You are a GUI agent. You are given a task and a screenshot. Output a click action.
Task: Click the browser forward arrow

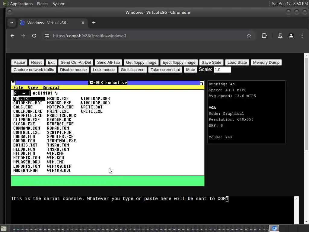23,36
